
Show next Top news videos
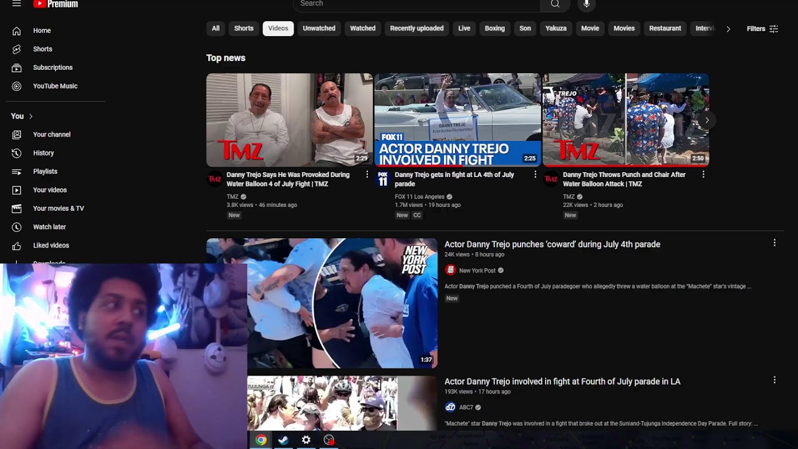pos(706,120)
